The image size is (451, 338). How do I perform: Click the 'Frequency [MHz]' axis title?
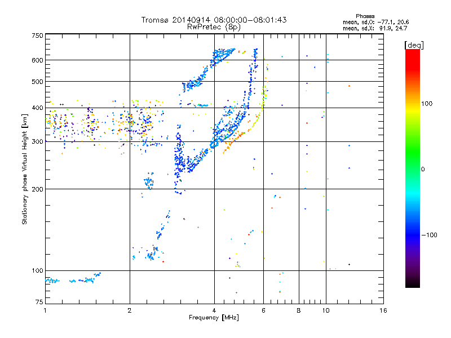coord(214,318)
